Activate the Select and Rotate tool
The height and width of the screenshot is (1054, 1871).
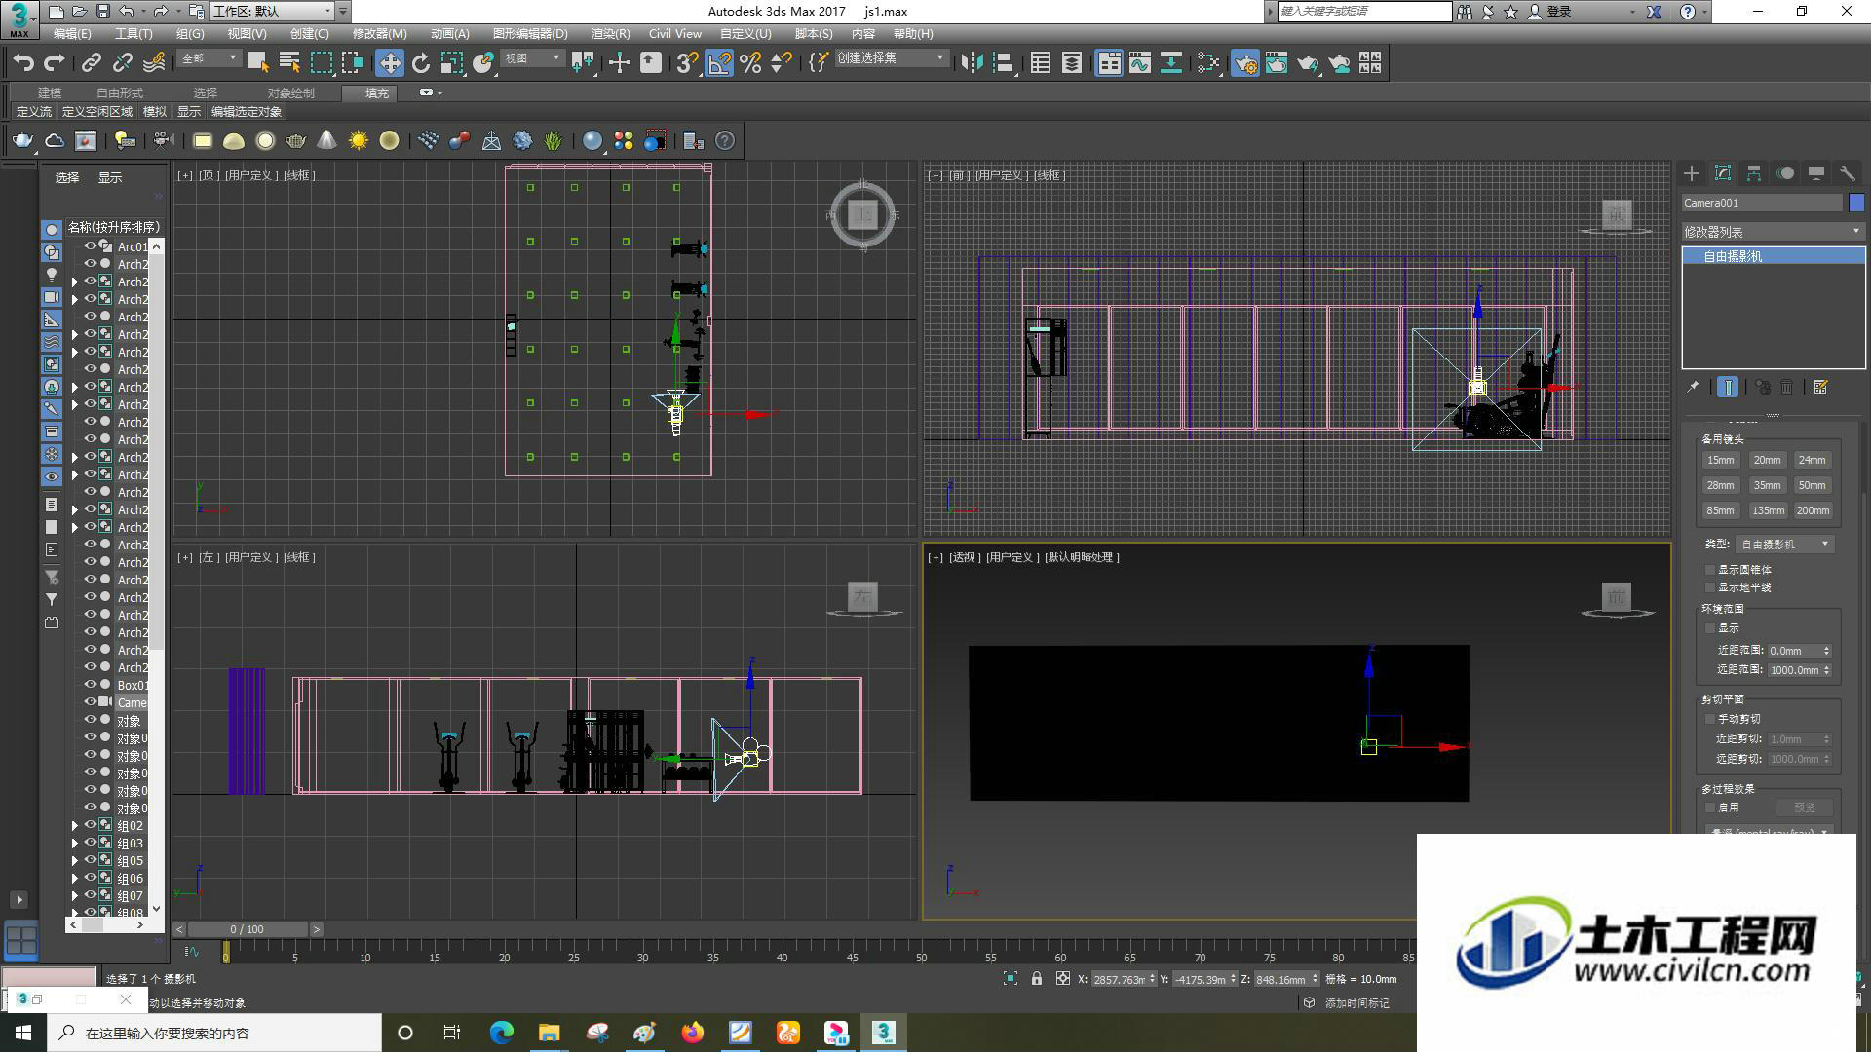[420, 63]
